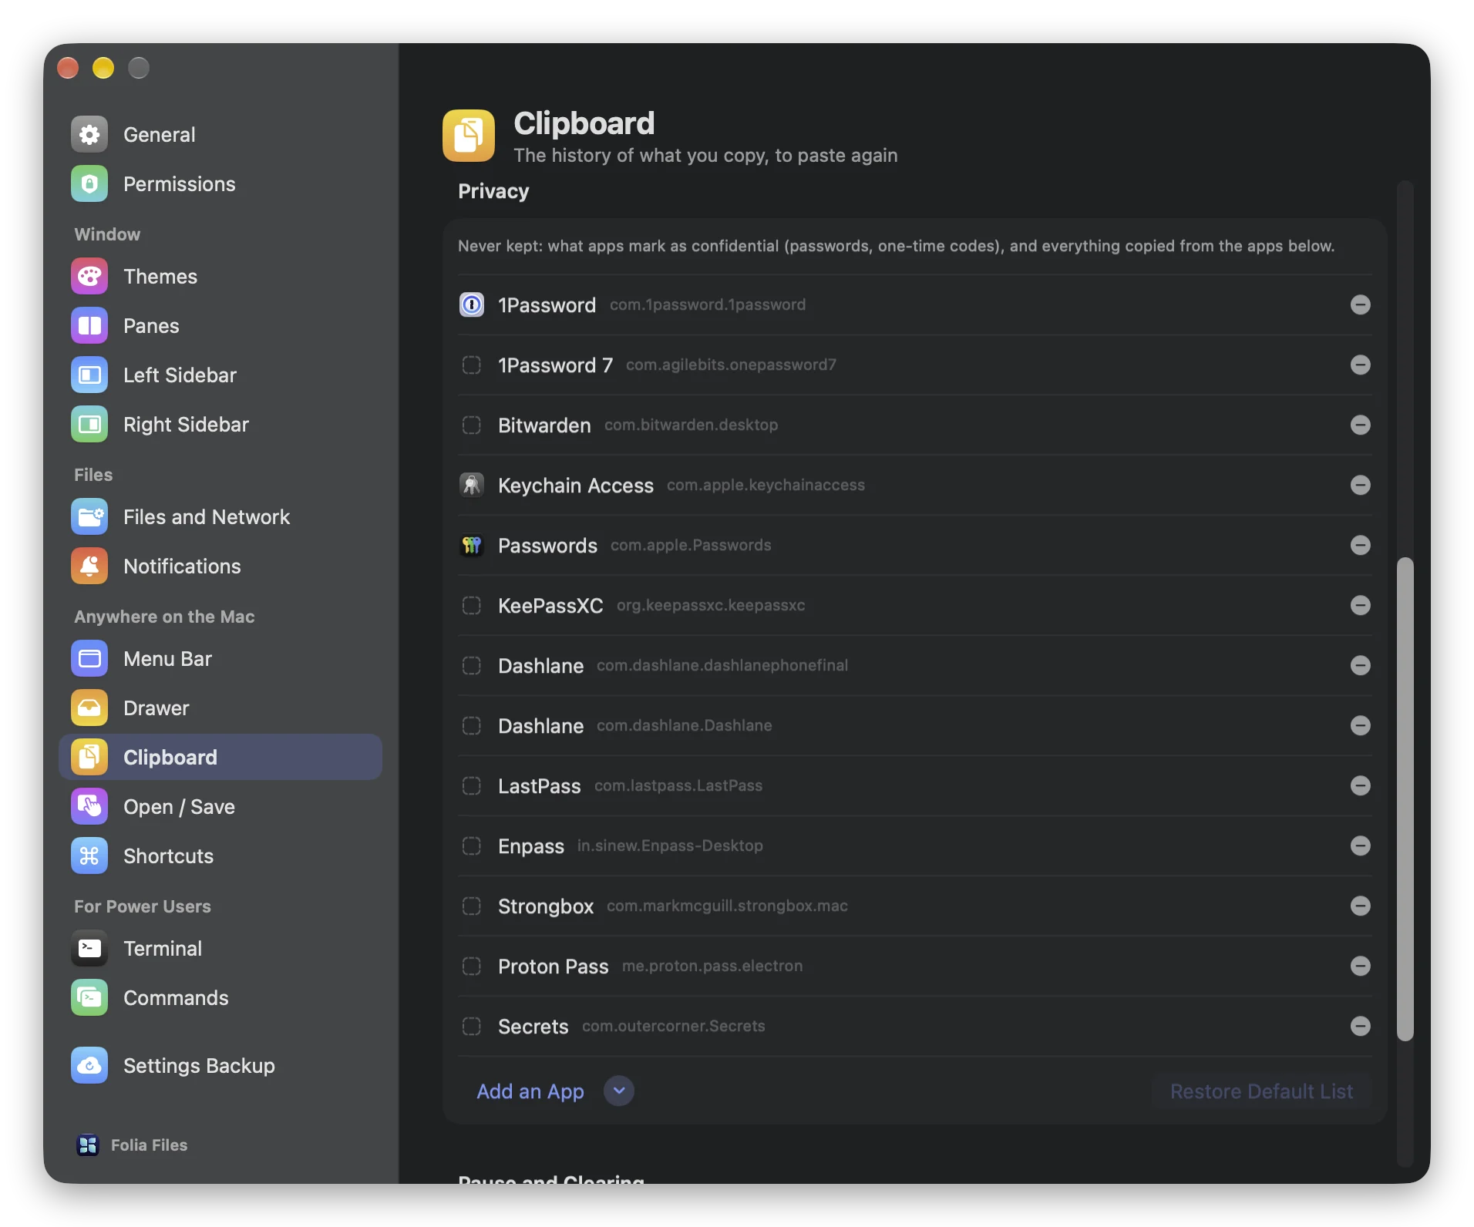
Task: Remove Keychain Access with minus button
Action: pyautogui.click(x=1361, y=486)
